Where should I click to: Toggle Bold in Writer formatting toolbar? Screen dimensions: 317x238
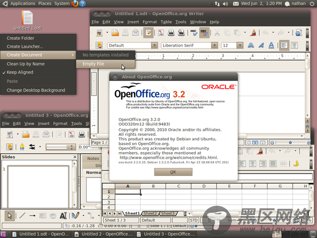pyautogui.click(x=251, y=45)
